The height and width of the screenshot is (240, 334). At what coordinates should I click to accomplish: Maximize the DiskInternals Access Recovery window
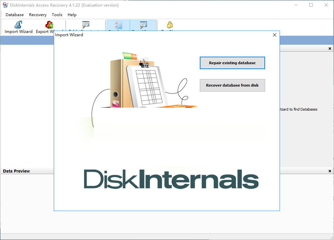tap(311, 5)
